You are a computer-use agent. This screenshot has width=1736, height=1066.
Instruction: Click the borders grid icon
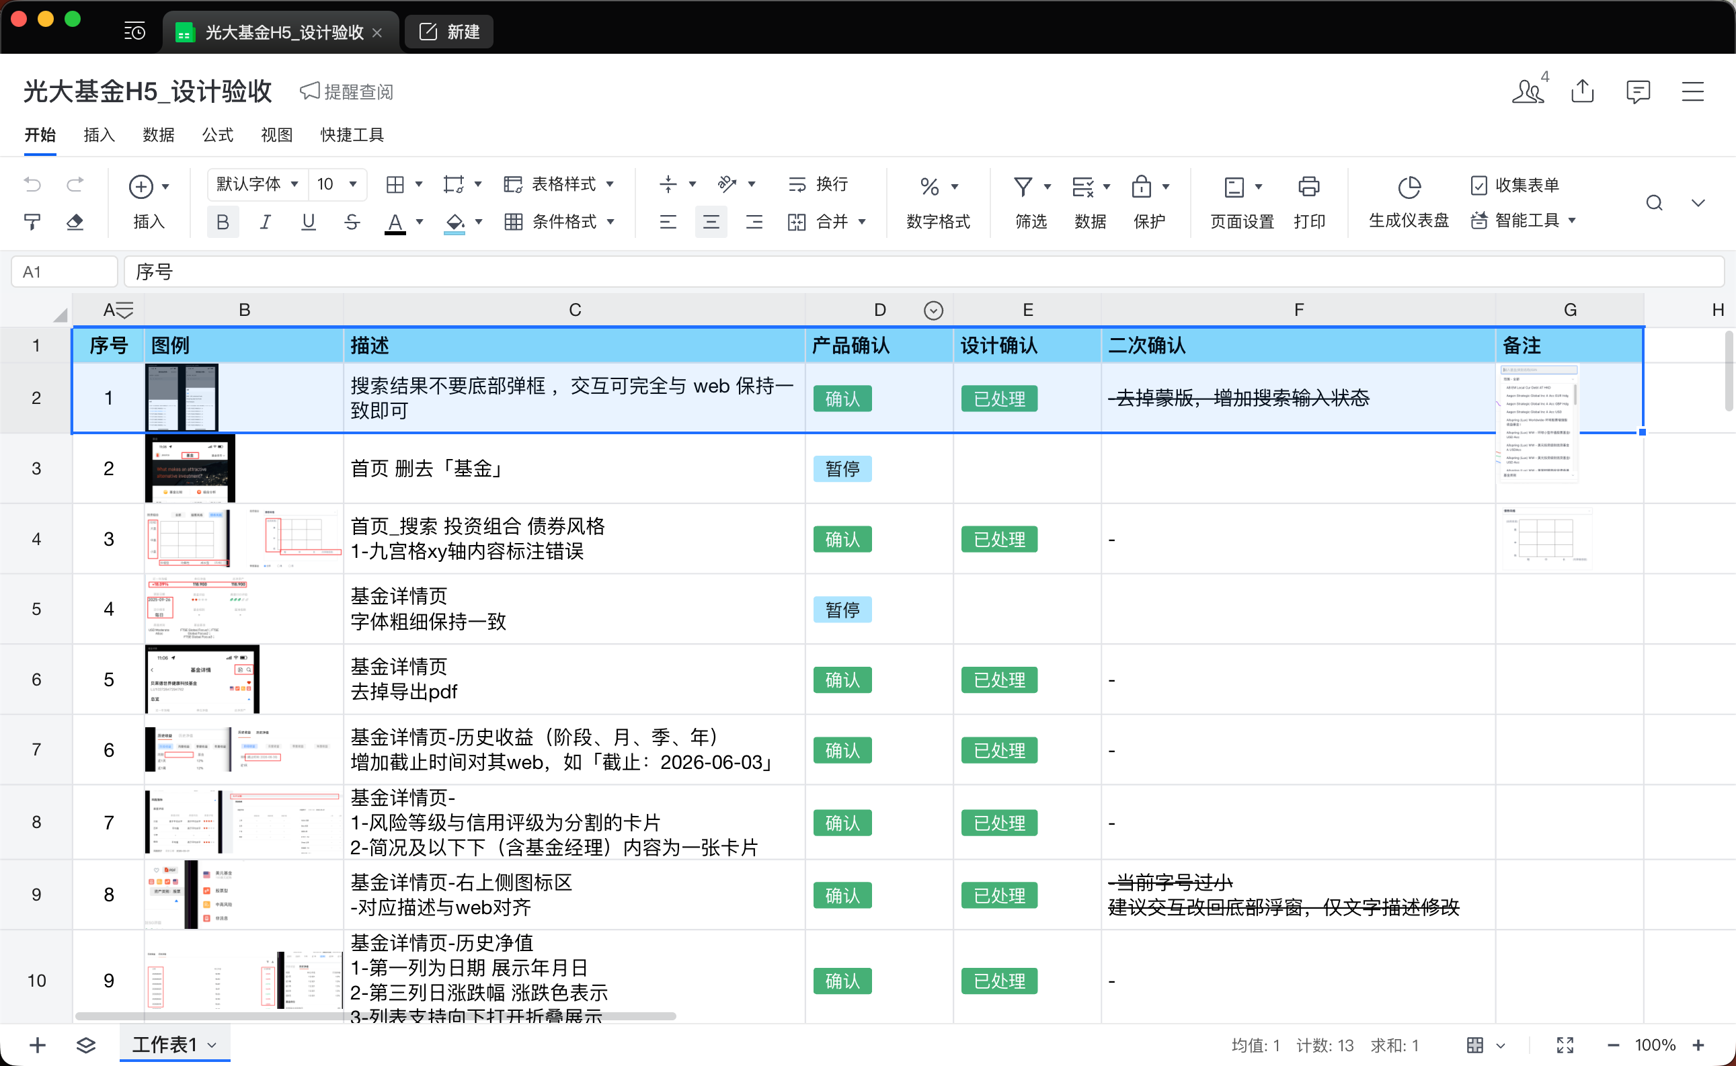[395, 185]
